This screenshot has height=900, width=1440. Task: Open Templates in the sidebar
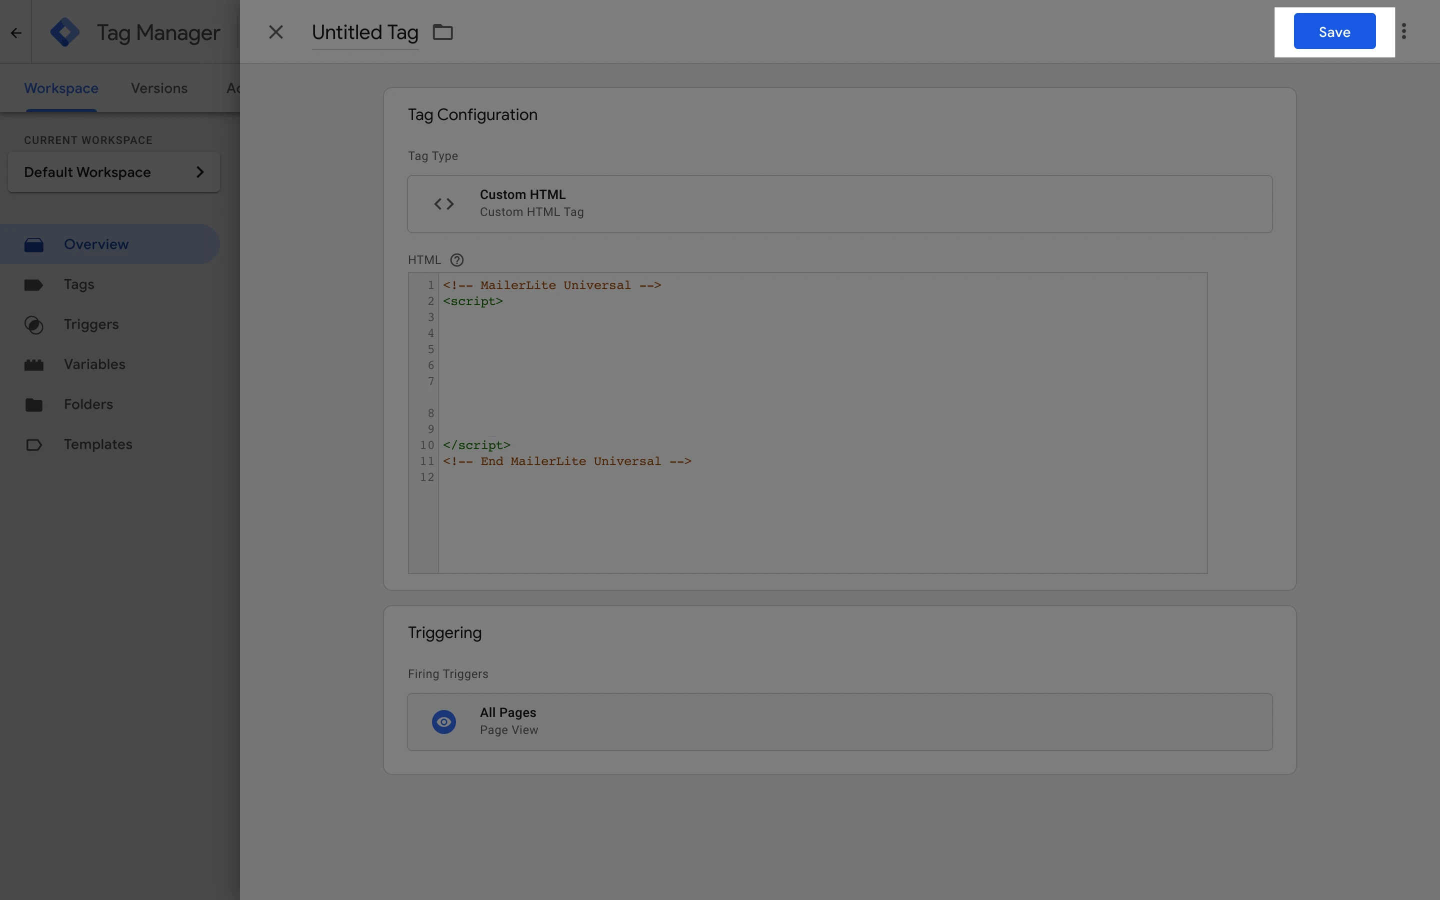(97, 444)
